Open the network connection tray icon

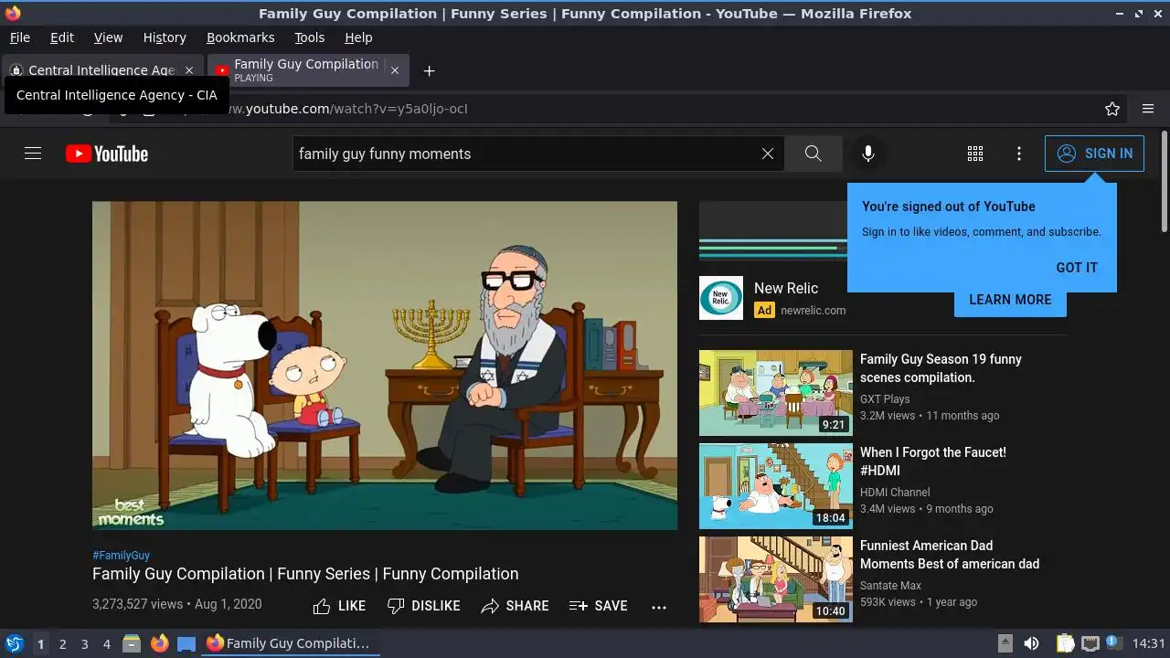(x=1090, y=643)
